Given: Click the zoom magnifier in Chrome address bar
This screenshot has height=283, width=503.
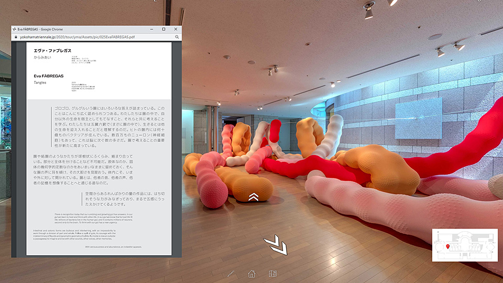Looking at the screenshot, I should coord(177,37).
